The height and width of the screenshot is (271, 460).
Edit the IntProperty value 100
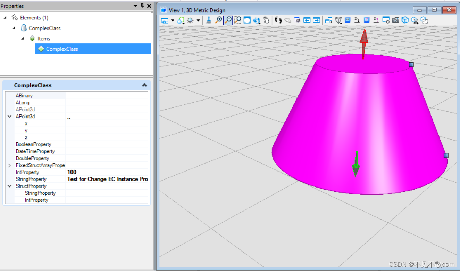[107, 172]
